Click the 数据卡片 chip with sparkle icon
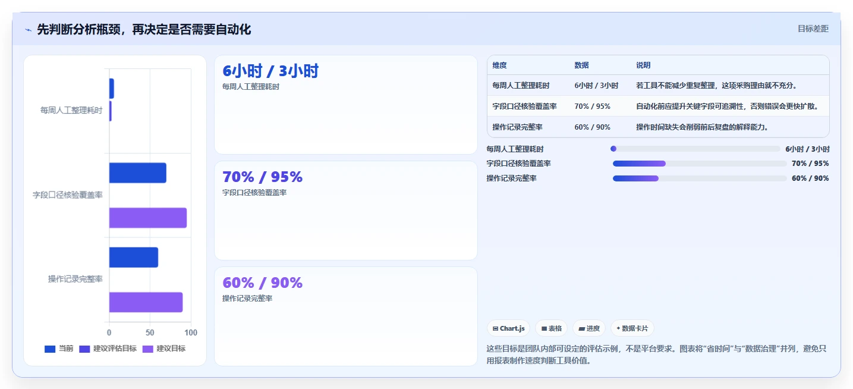Image resolution: width=853 pixels, height=389 pixels. [x=632, y=328]
